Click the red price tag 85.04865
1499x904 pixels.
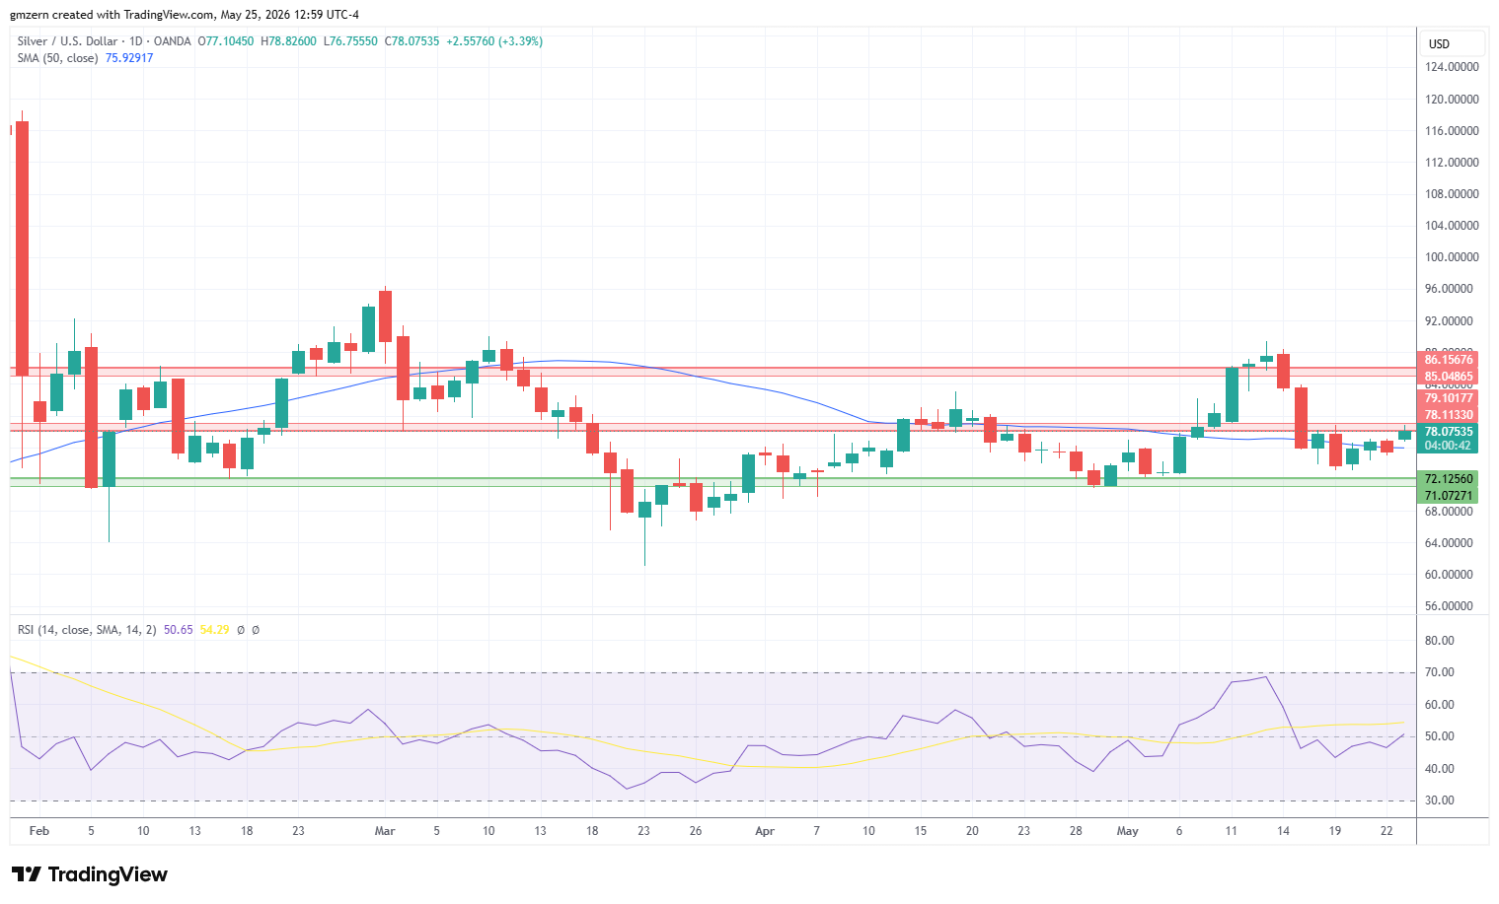(x=1448, y=377)
